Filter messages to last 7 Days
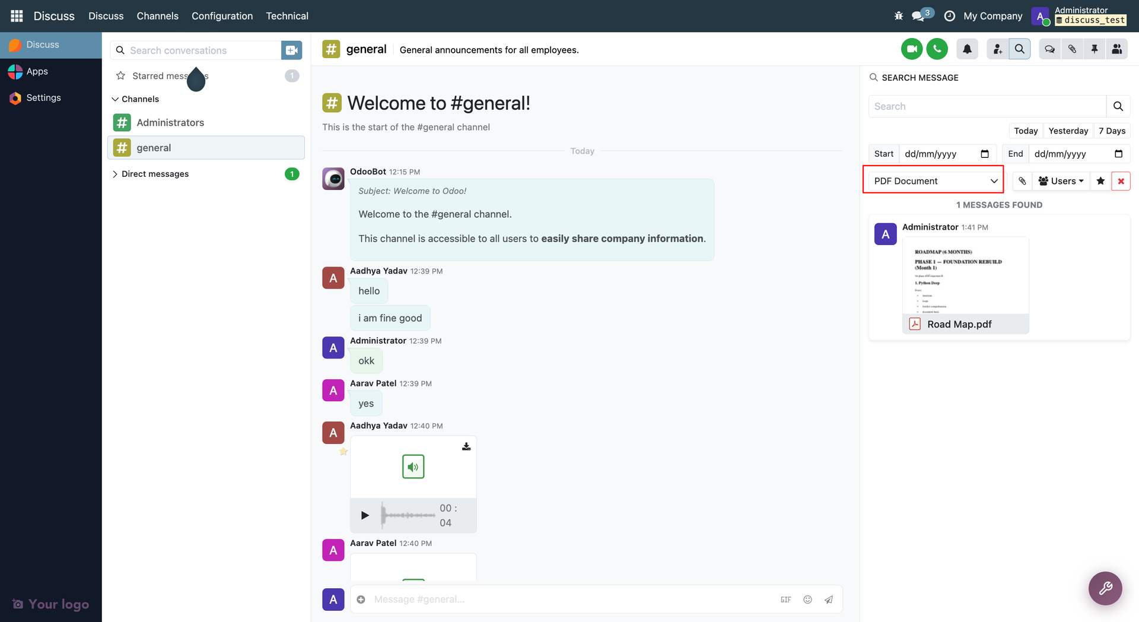This screenshot has height=622, width=1139. coord(1112,131)
